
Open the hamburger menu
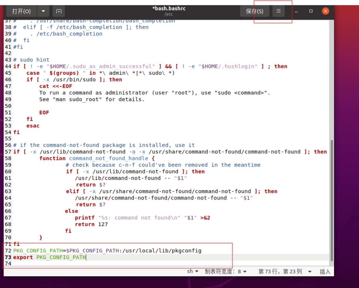[x=279, y=11]
